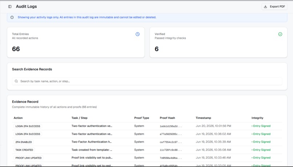
Task: Click the Proof Hash column header
Action: click(168, 118)
